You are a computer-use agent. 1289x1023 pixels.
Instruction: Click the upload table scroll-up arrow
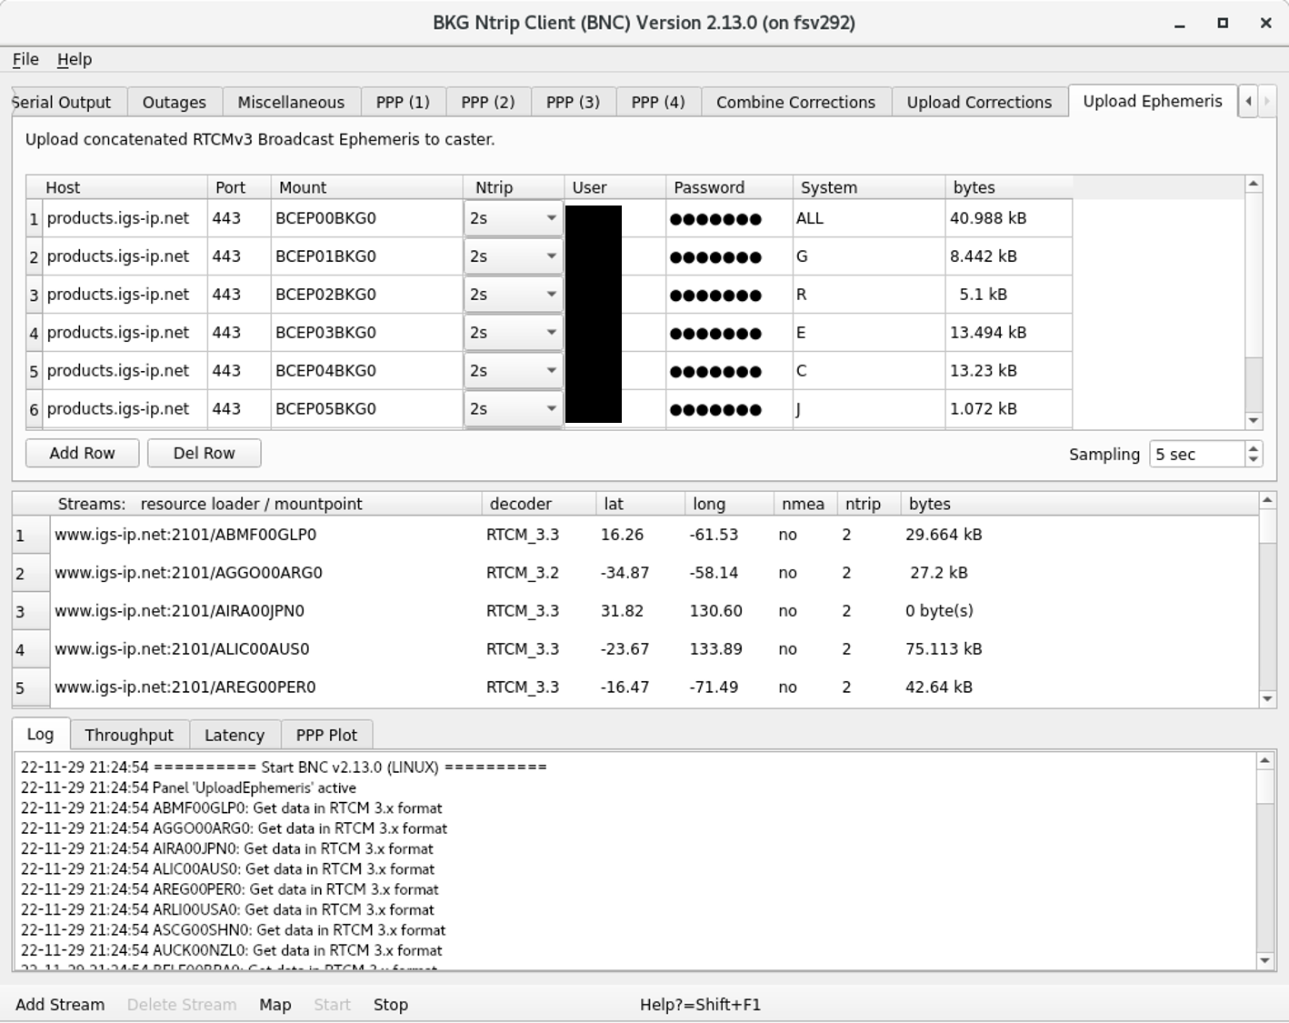tap(1254, 185)
